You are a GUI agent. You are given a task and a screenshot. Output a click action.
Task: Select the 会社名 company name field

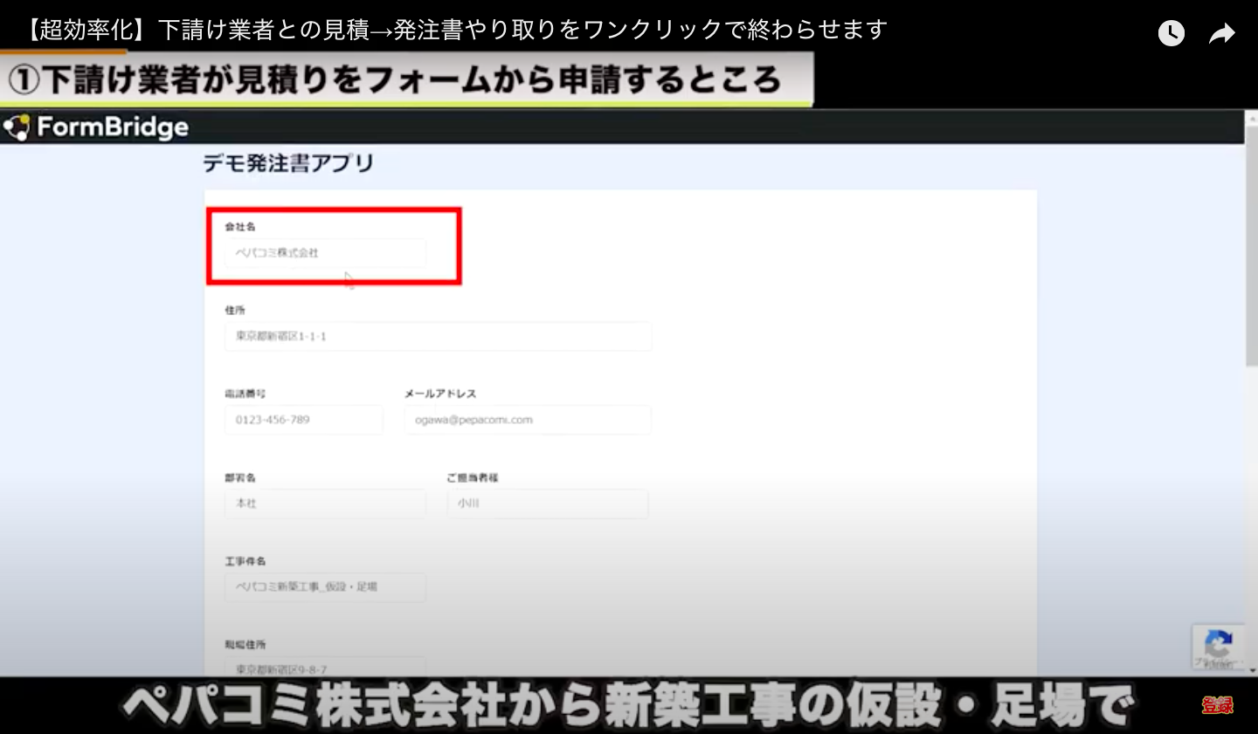323,253
